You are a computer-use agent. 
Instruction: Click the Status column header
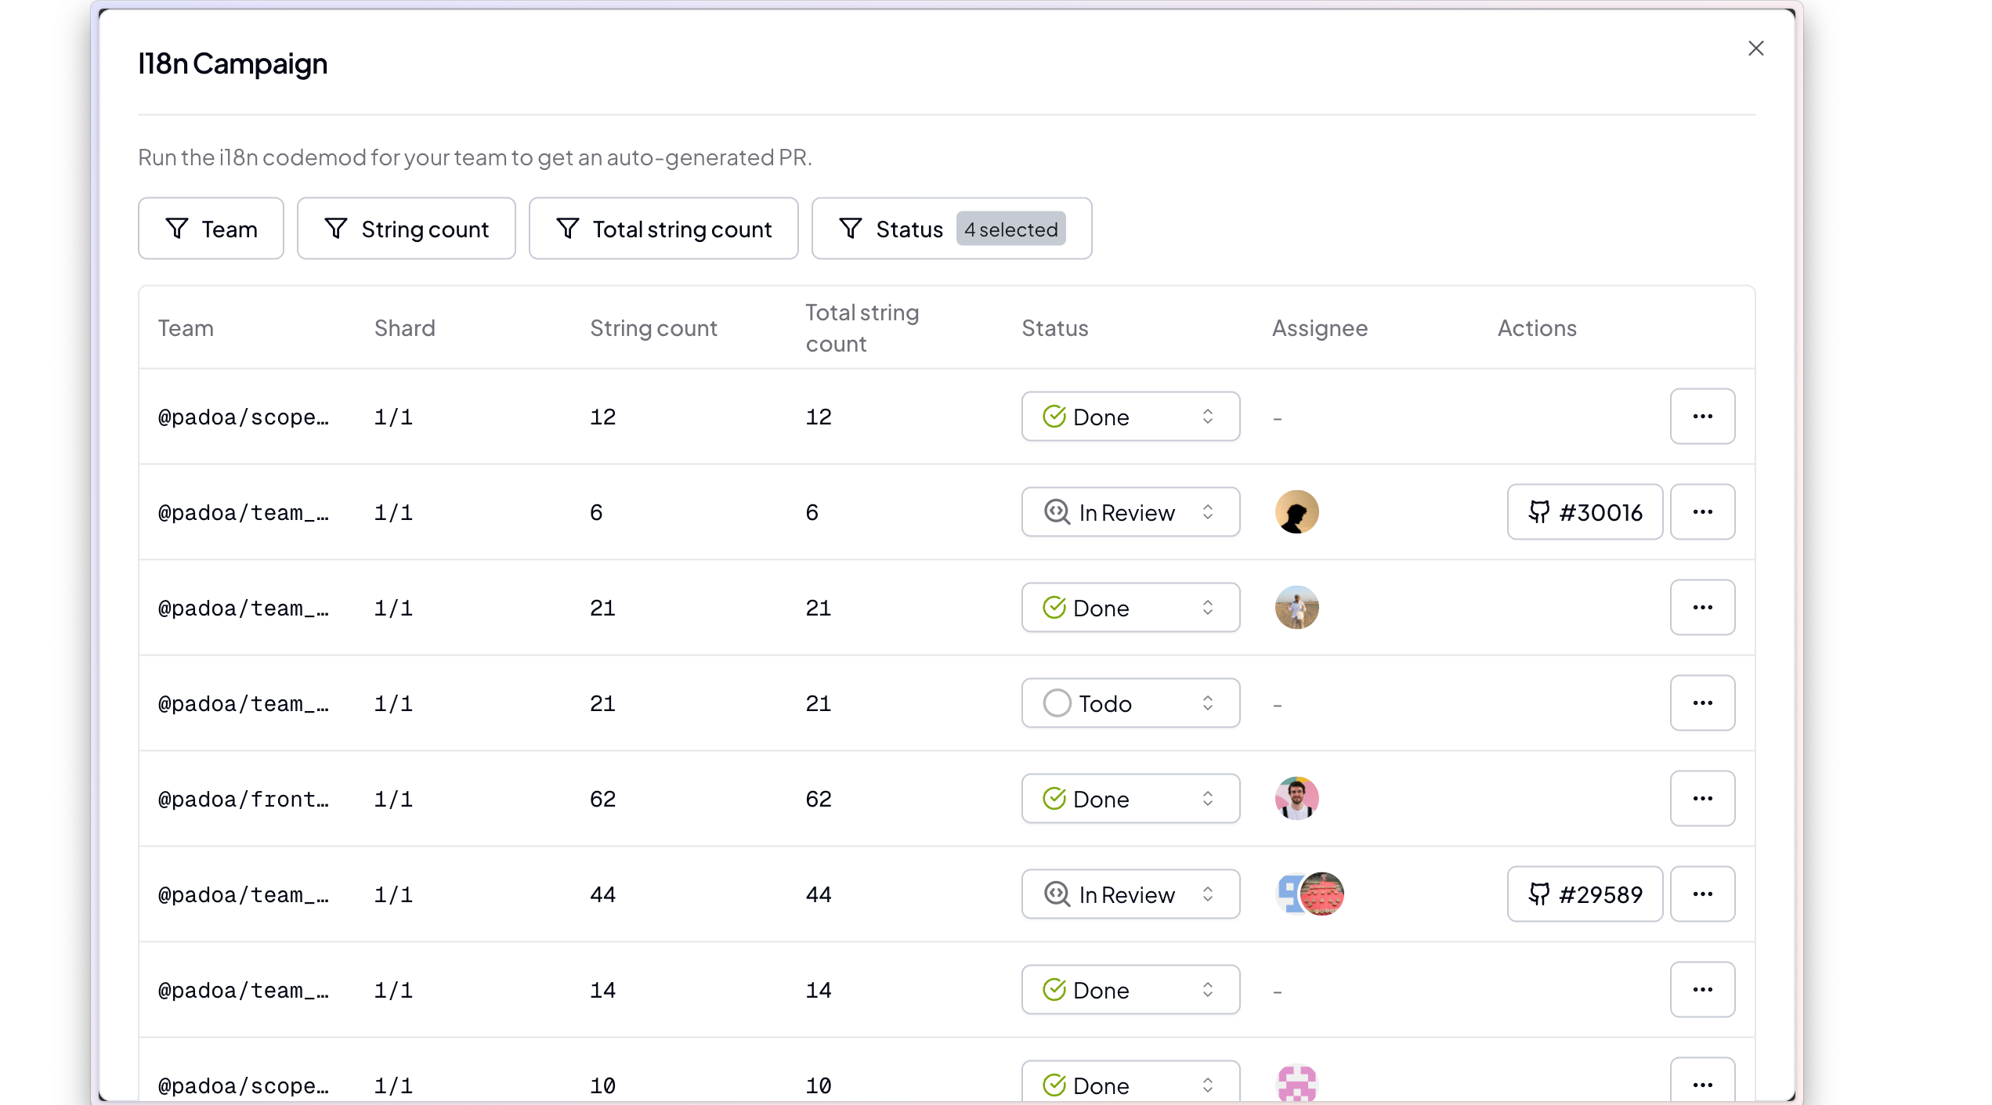(x=1054, y=328)
